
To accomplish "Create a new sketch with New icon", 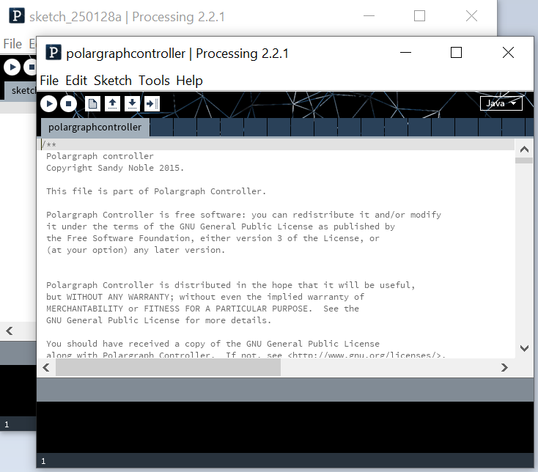I will point(92,103).
